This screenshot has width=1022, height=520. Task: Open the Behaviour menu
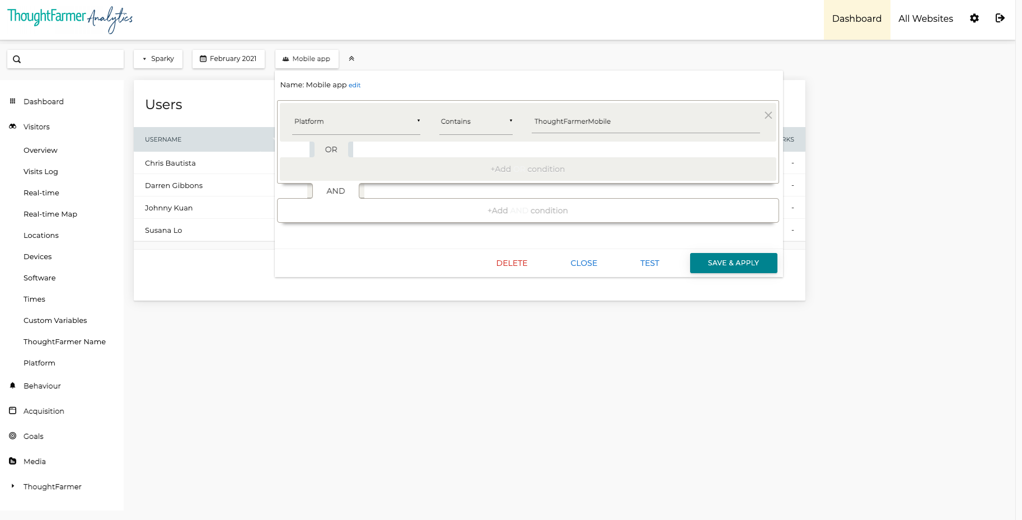42,386
